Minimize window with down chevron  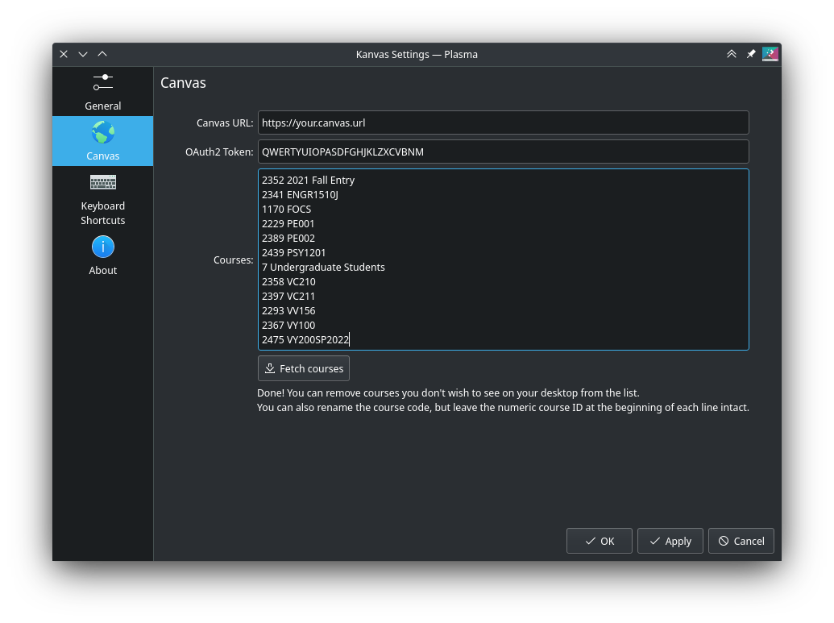[83, 54]
